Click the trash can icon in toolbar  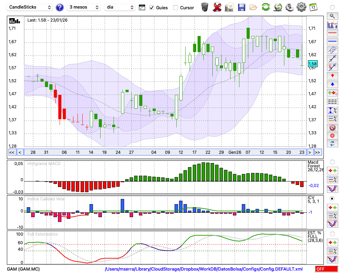click(205, 7)
